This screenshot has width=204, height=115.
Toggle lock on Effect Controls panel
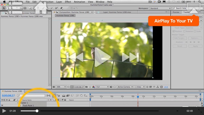(x=6, y=13)
